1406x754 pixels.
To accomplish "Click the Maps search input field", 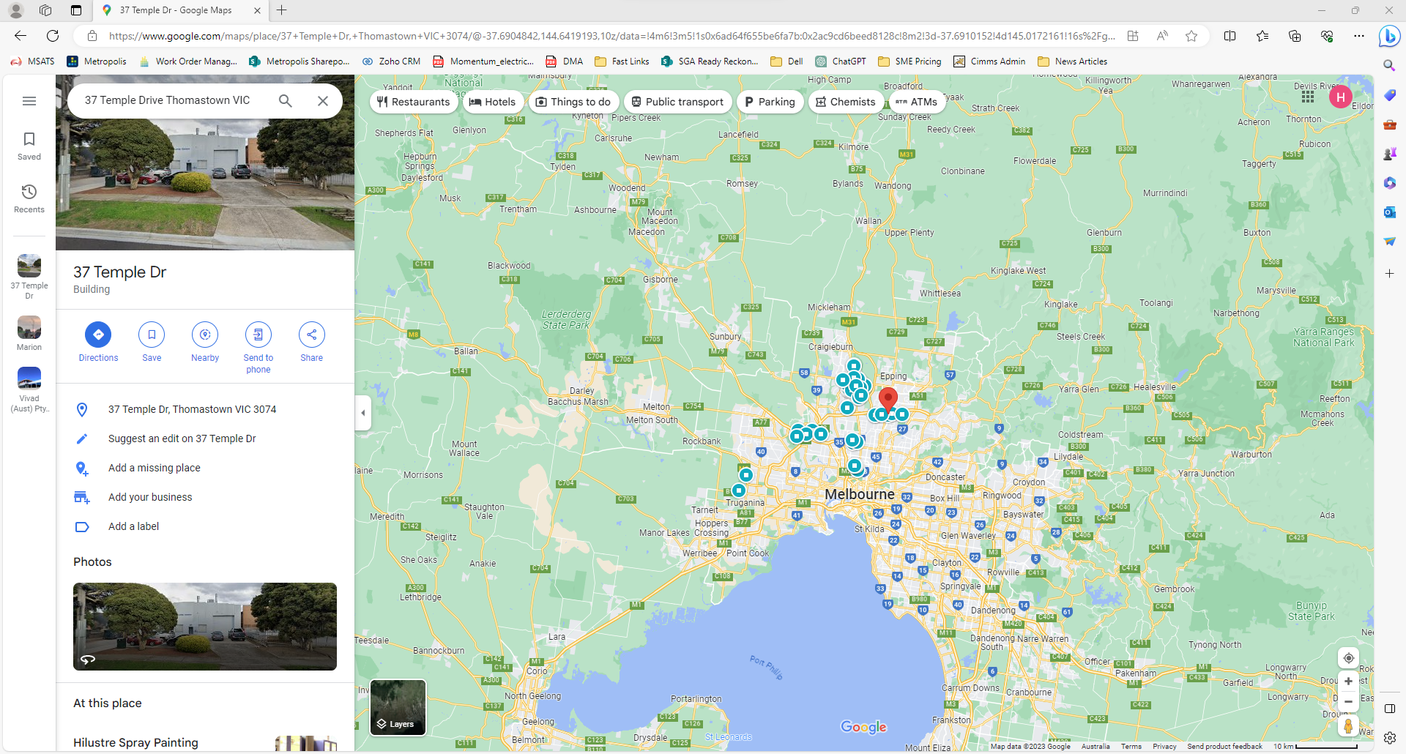I will click(167, 100).
